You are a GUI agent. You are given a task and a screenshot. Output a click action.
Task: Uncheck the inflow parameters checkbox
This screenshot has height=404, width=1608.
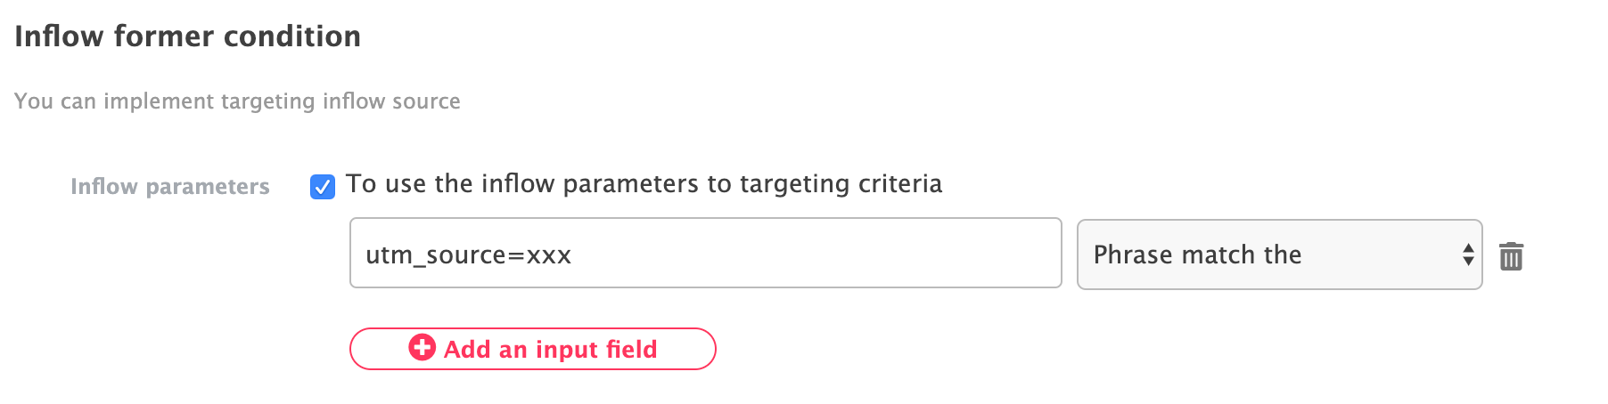322,187
